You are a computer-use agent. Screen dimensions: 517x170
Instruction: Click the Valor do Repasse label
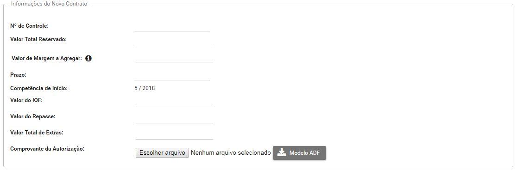click(32, 116)
